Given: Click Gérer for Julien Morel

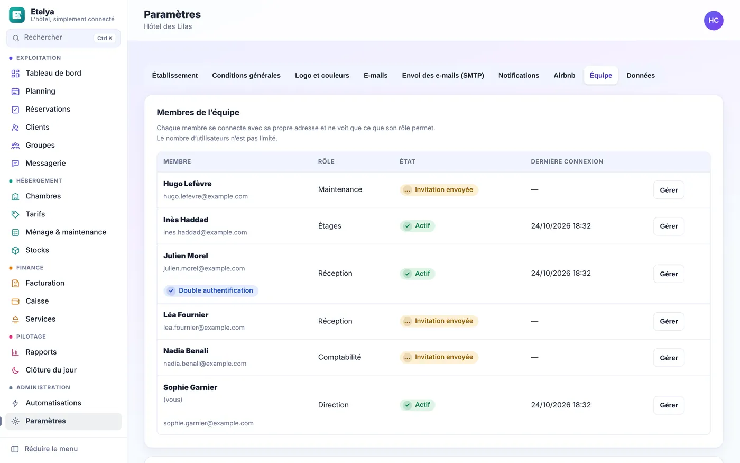Looking at the screenshot, I should [x=669, y=274].
